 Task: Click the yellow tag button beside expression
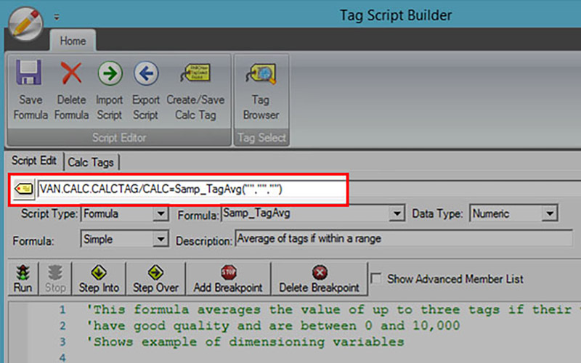pyautogui.click(x=24, y=189)
